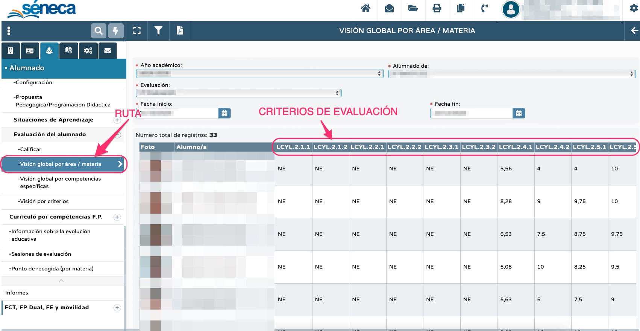640x331 pixels.
Task: Open Fecha inicio calendar picker
Action: 224,113
